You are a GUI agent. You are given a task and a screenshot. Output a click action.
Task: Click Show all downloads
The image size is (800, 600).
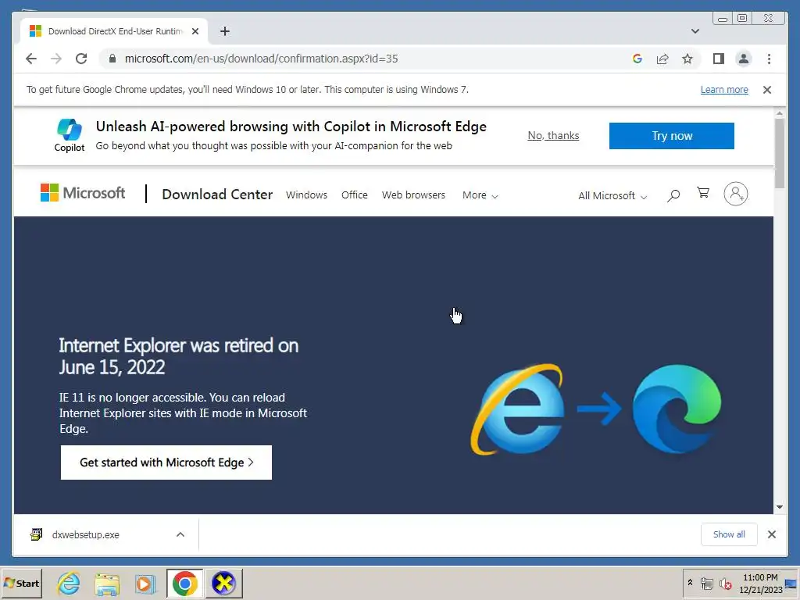point(729,534)
